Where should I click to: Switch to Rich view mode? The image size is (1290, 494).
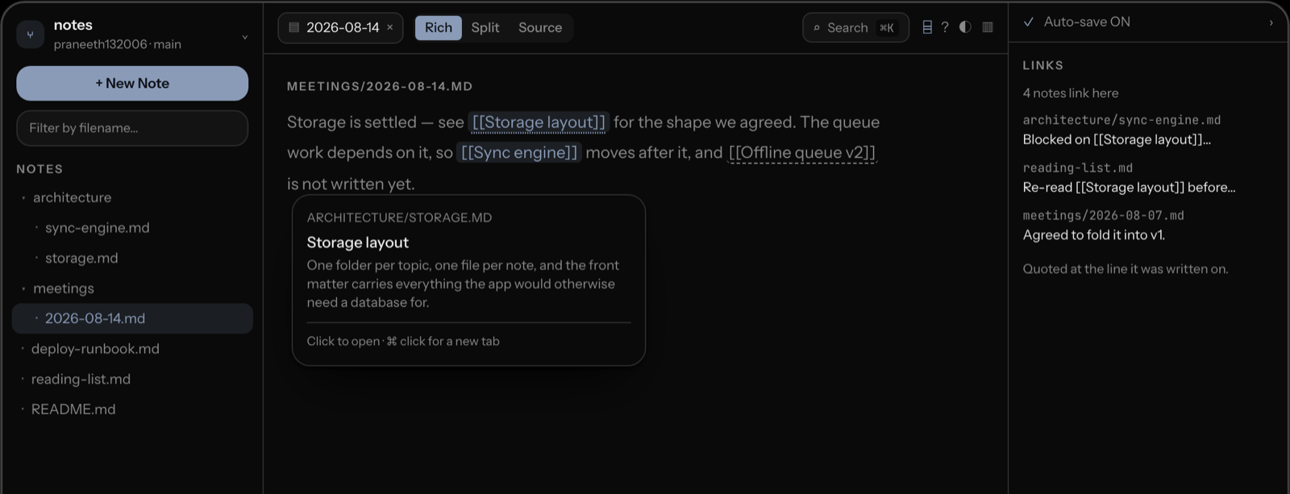pyautogui.click(x=439, y=27)
